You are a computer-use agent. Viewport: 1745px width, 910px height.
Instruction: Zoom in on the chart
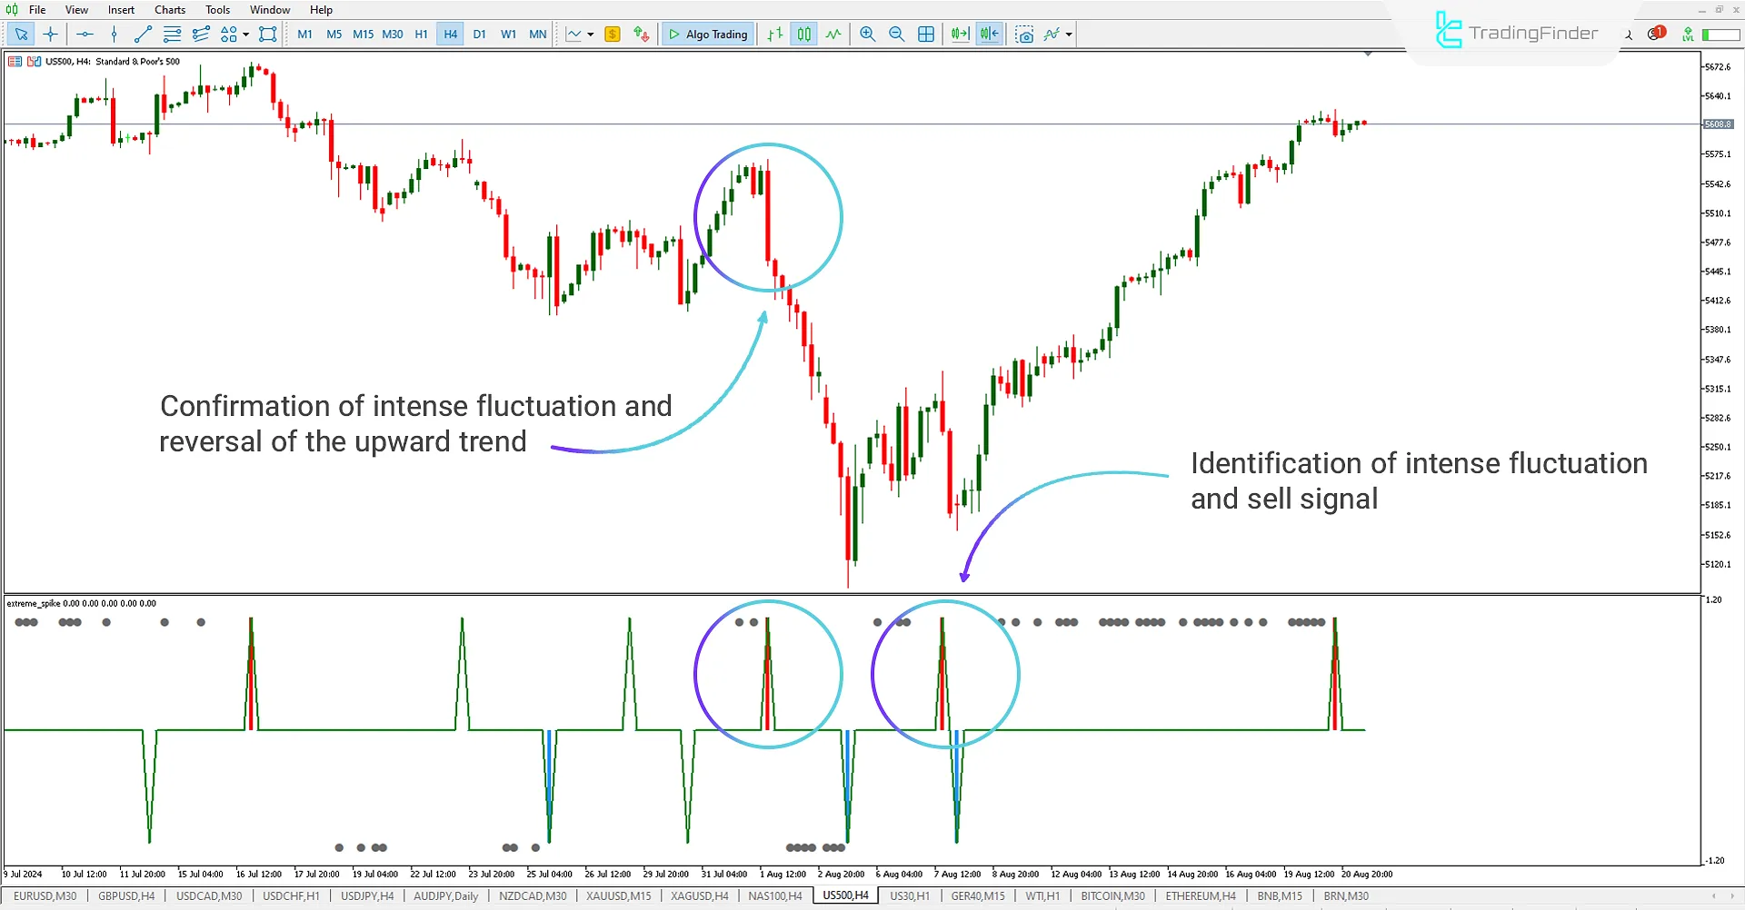click(x=867, y=34)
